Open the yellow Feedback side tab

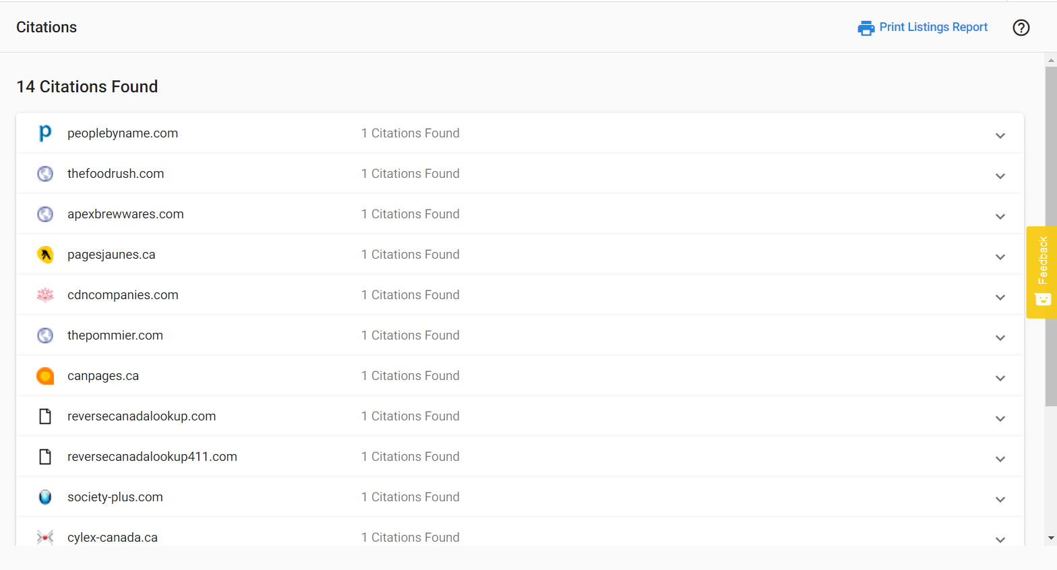(1041, 272)
